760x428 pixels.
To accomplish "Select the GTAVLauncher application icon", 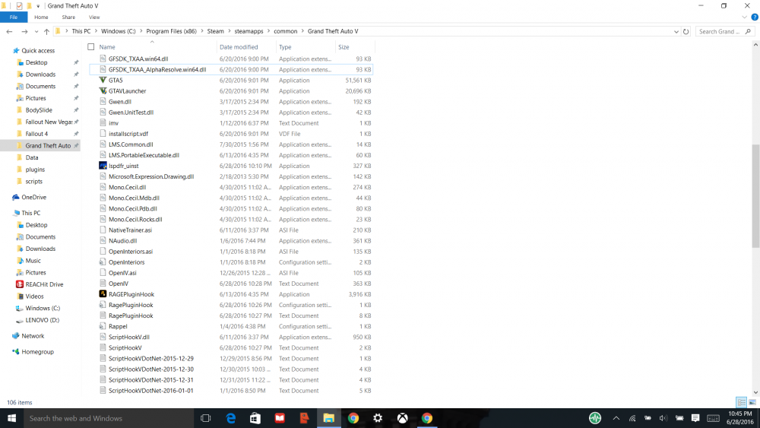I will tap(103, 90).
